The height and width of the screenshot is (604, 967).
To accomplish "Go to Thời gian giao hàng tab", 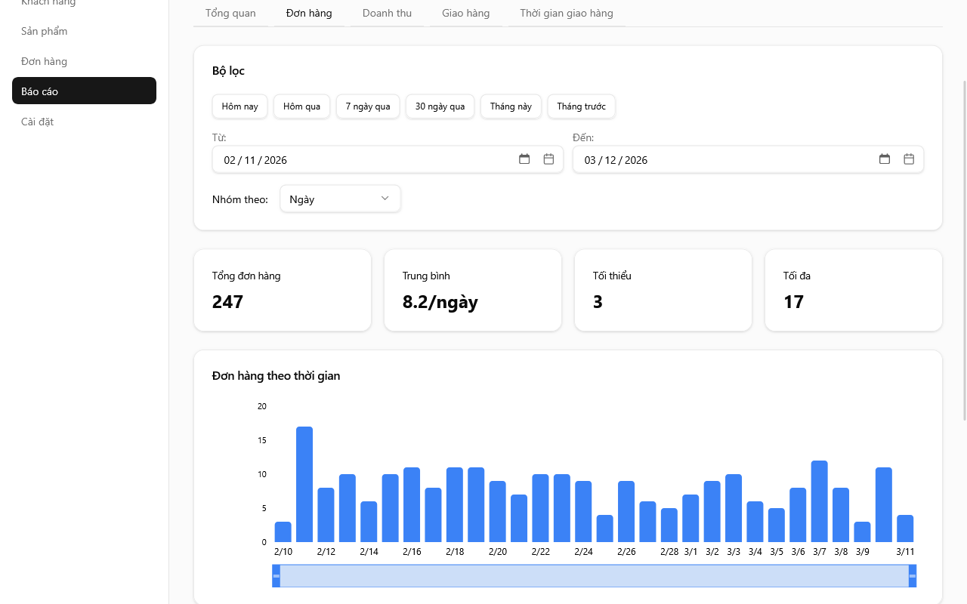I will point(566,13).
